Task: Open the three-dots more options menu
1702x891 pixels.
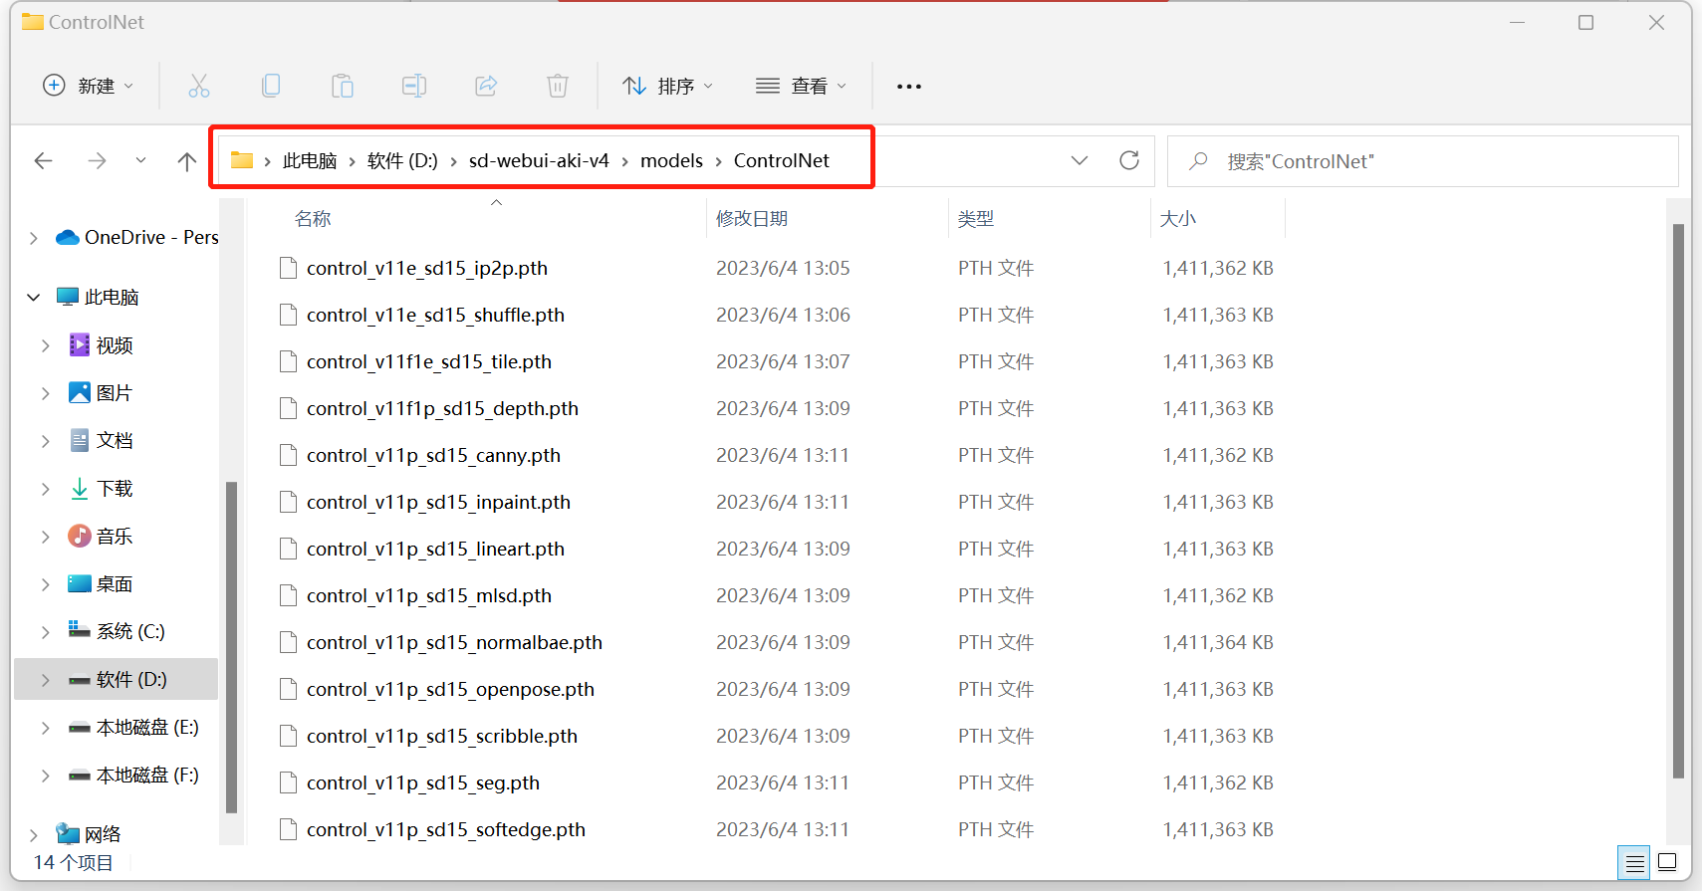Action: pyautogui.click(x=909, y=87)
